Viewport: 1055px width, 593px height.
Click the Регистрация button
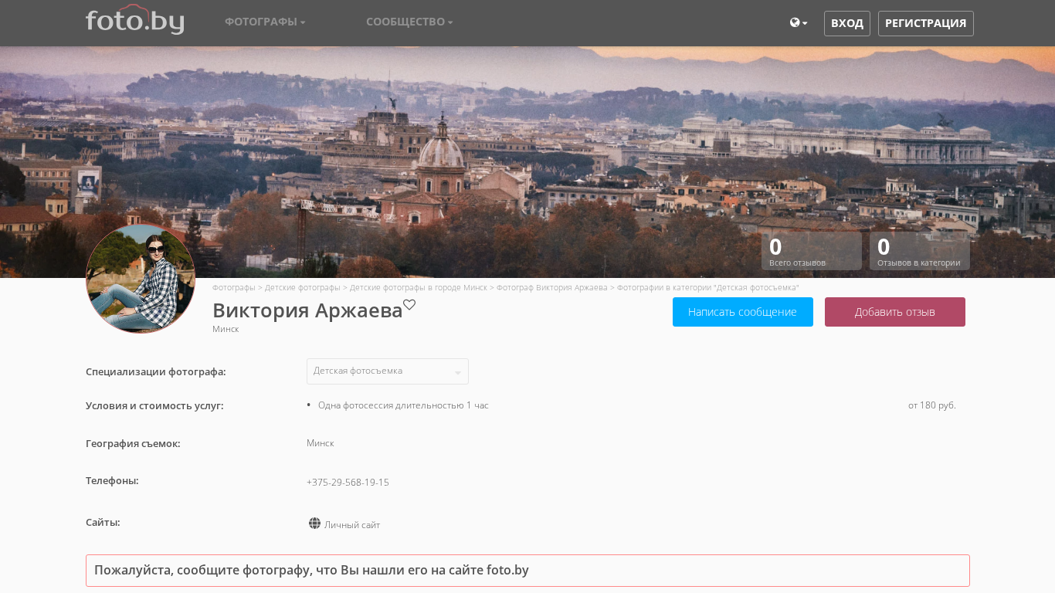926,23
